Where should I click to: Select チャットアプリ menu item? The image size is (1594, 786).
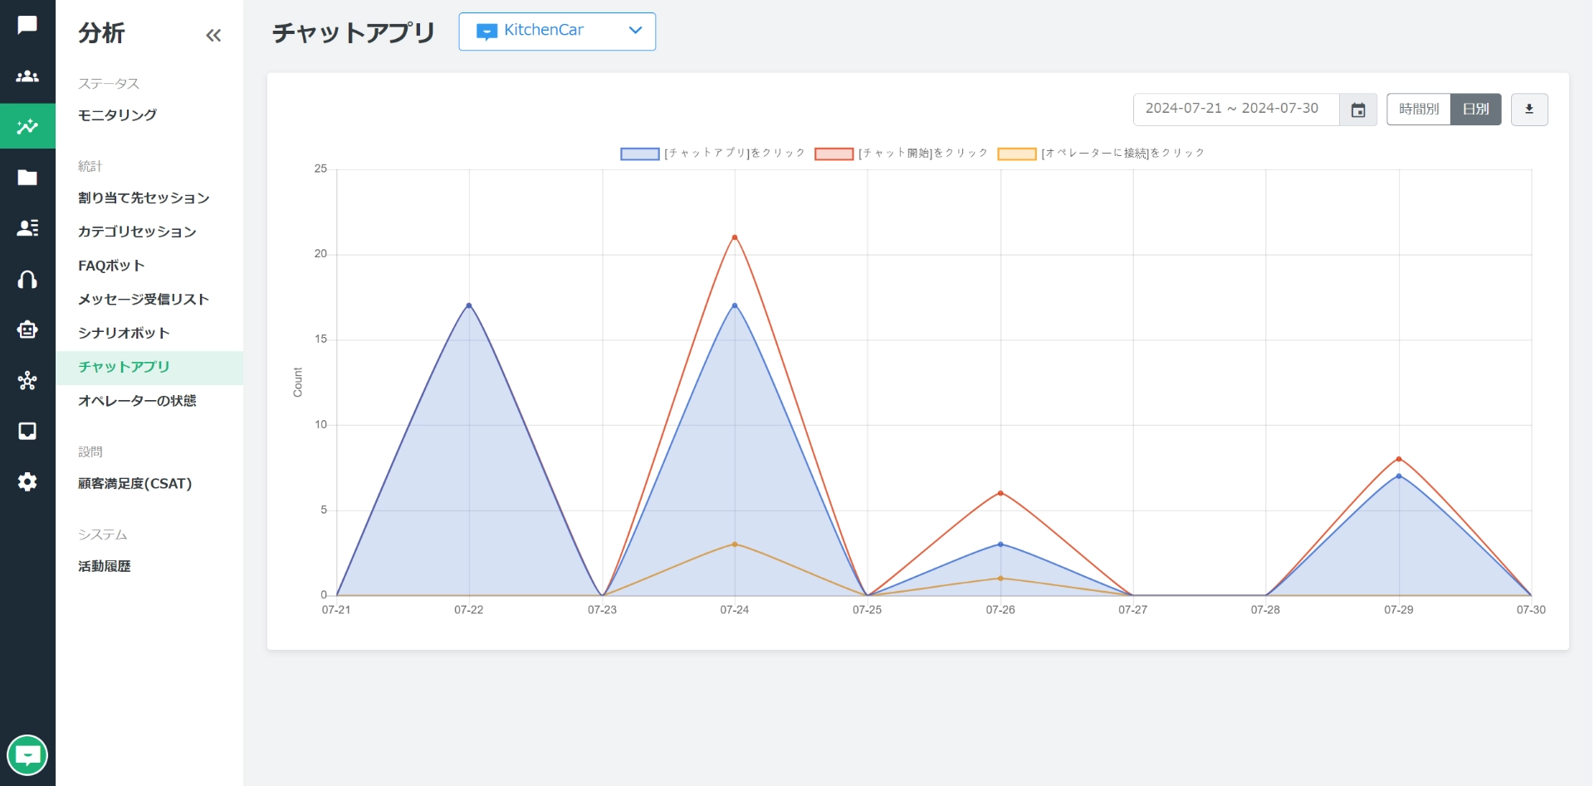click(149, 368)
